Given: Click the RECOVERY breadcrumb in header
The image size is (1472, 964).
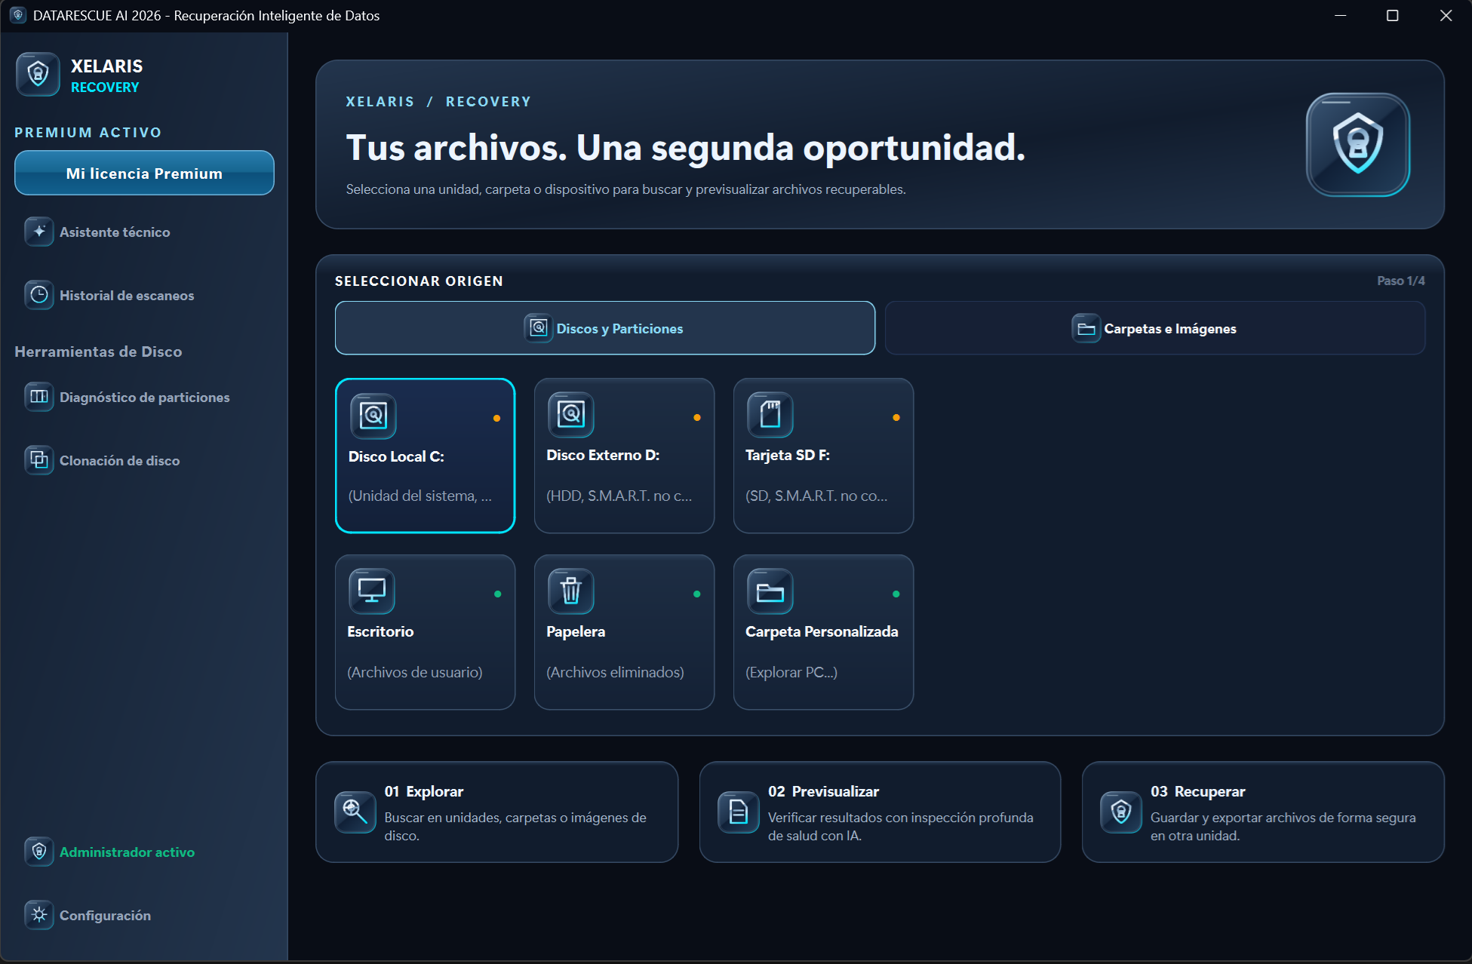Looking at the screenshot, I should point(488,102).
